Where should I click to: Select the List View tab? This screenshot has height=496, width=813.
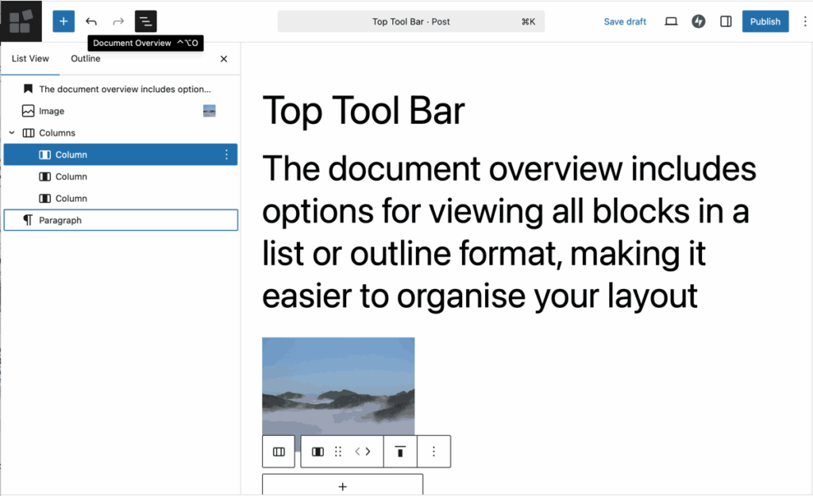point(30,58)
